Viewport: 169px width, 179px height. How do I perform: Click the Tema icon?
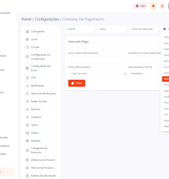tap(27, 125)
